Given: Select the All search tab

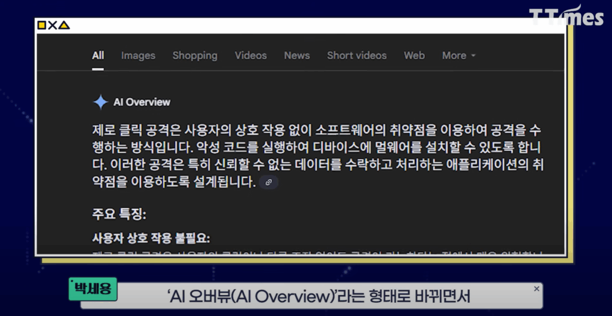Looking at the screenshot, I should [98, 56].
